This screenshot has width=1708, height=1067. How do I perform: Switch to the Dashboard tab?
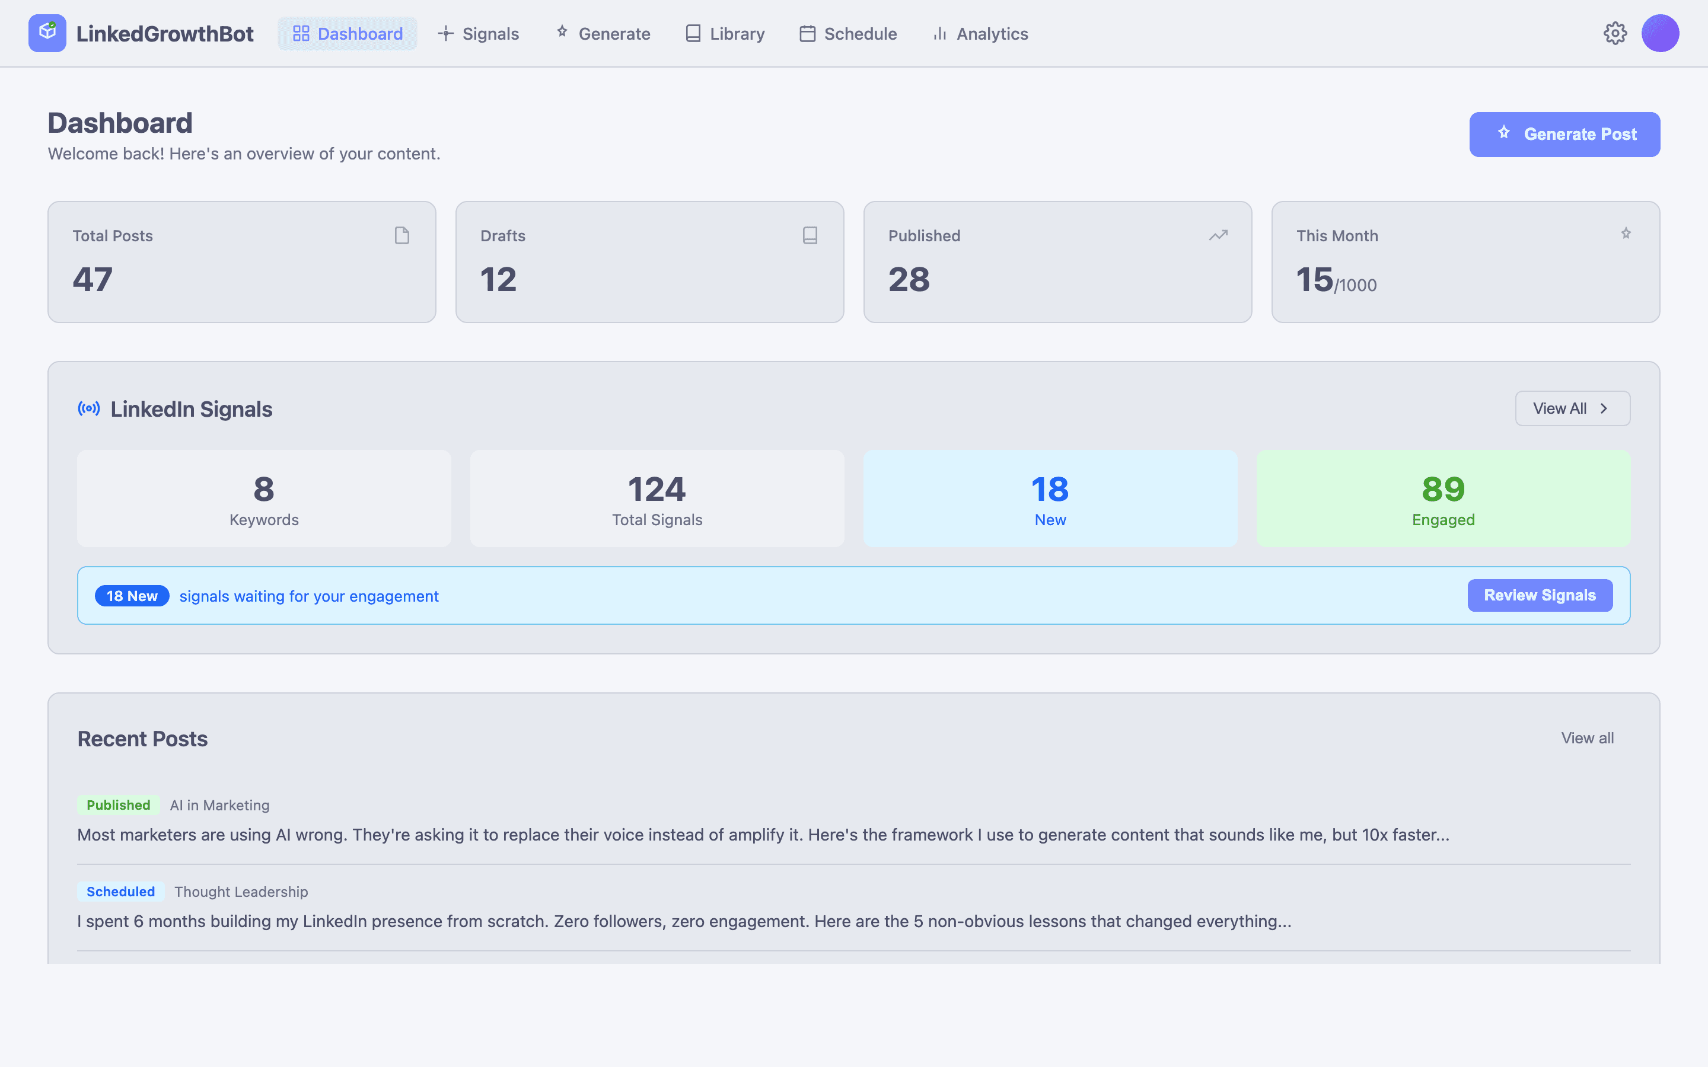tap(348, 33)
